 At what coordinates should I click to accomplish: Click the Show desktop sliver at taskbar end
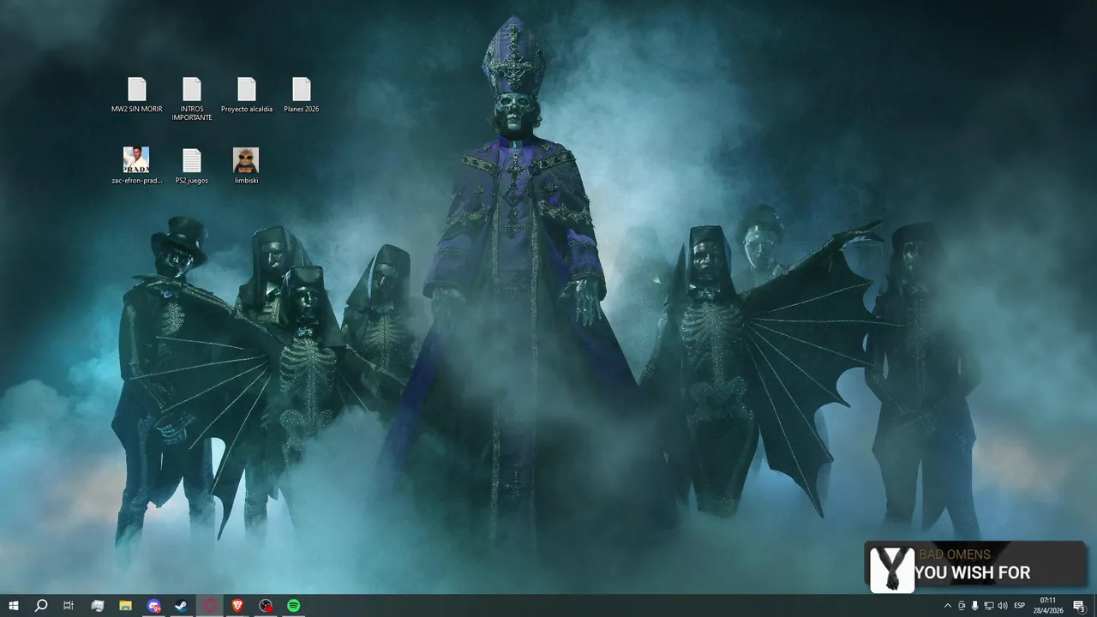(1095, 606)
